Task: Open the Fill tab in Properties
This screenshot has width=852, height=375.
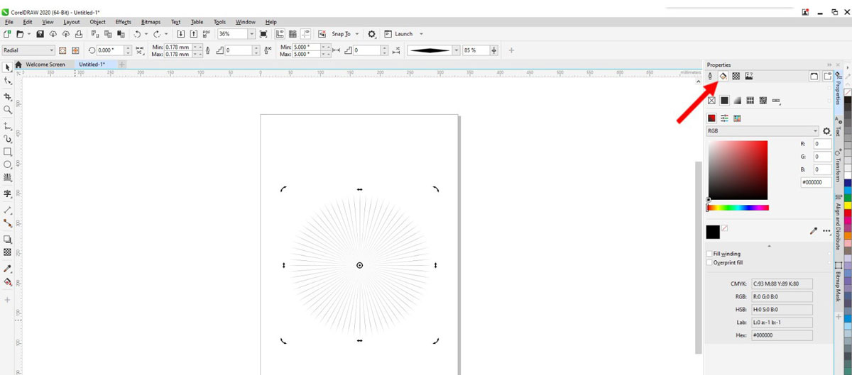Action: tap(723, 76)
